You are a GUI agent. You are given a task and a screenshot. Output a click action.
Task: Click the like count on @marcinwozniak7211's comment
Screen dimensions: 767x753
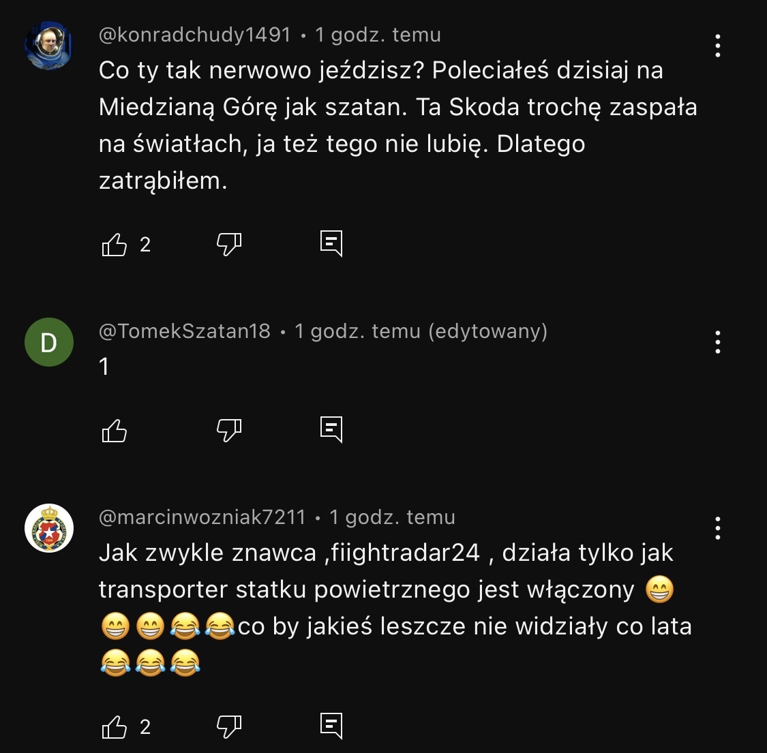click(145, 727)
